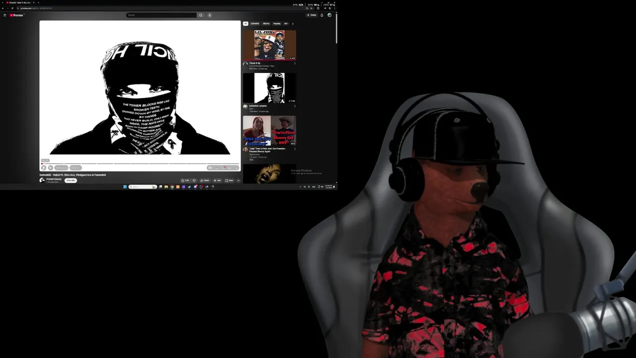This screenshot has height=358, width=636.
Task: Like the video with thumbs up
Action: click(185, 180)
